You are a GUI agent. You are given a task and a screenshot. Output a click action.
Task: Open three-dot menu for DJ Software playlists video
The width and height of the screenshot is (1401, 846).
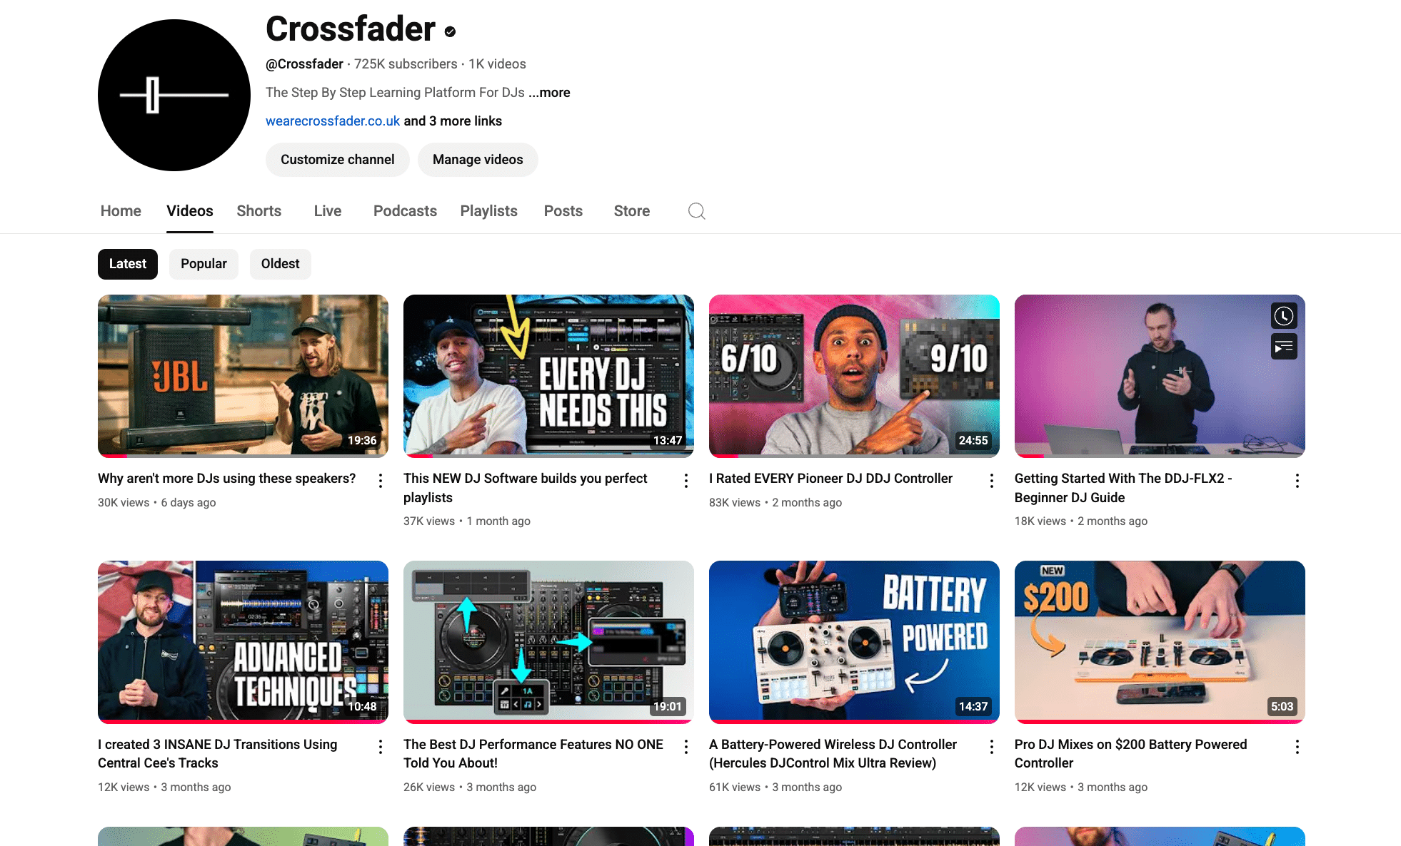(x=686, y=481)
